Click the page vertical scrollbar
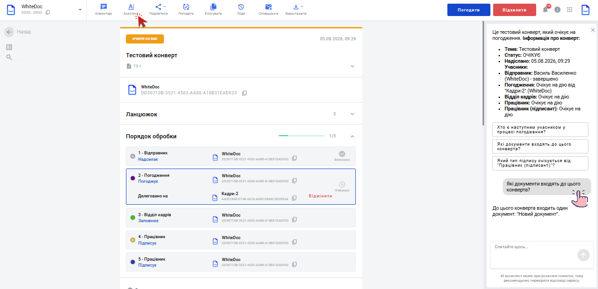Screen dimensions: 598x289 (483, 73)
